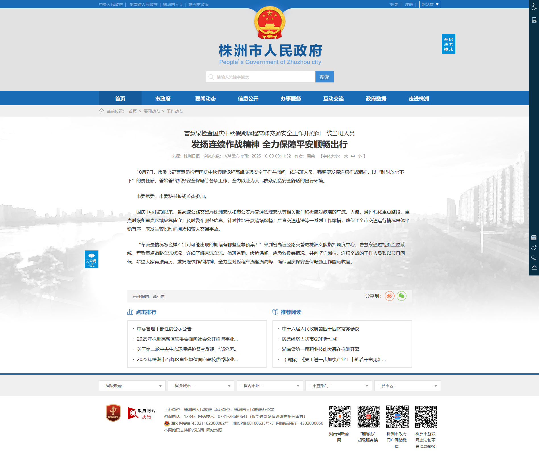
Task: Open the 信息公开 navigation tab
Action: 248,98
